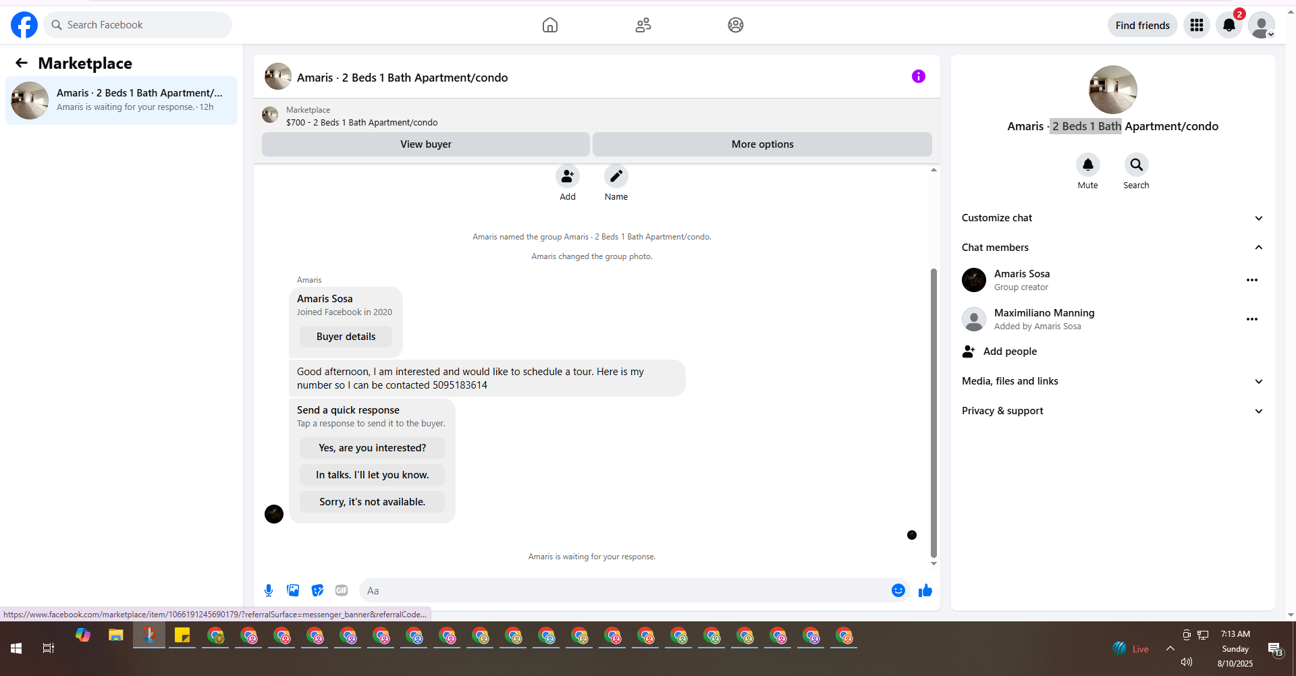Open the Windows notification center
The image size is (1296, 676).
tap(1275, 649)
